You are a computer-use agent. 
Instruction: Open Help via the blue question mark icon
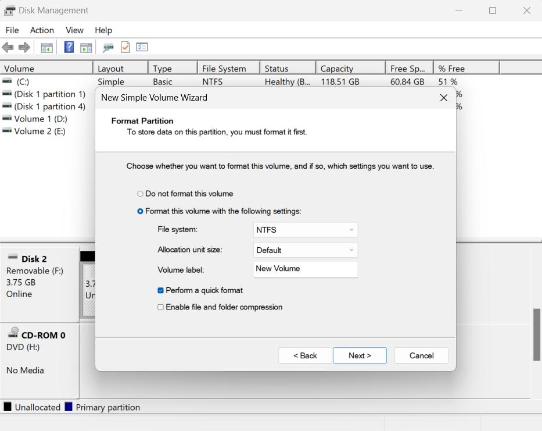pos(69,47)
